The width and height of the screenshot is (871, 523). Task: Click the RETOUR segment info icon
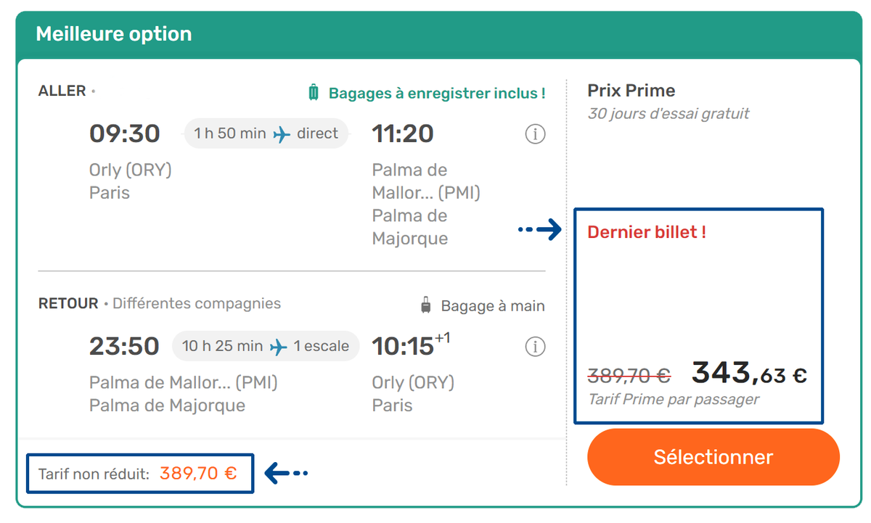(535, 347)
